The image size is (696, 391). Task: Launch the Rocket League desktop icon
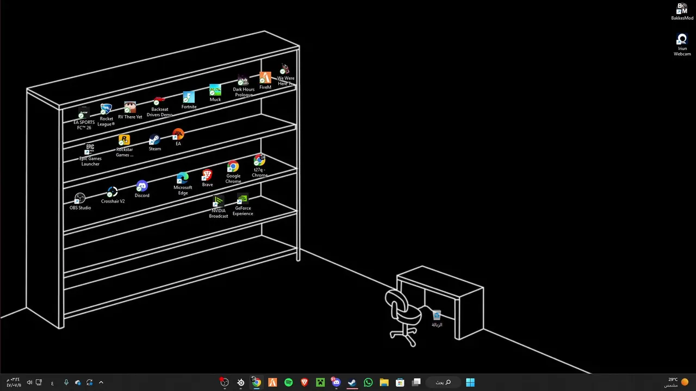pyautogui.click(x=106, y=115)
